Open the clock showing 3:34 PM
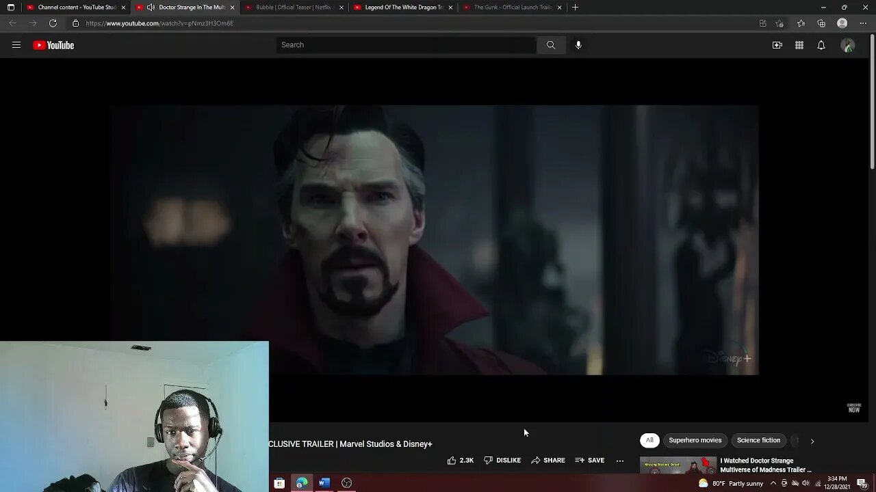The height and width of the screenshot is (492, 876). [837, 484]
